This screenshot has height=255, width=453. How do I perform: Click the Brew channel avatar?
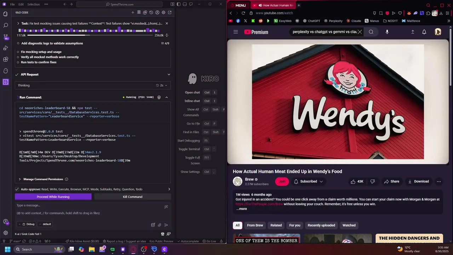pyautogui.click(x=237, y=181)
